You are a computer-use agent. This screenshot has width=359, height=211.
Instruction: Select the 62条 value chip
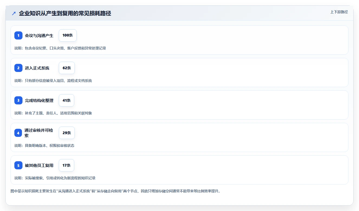tap(67, 68)
